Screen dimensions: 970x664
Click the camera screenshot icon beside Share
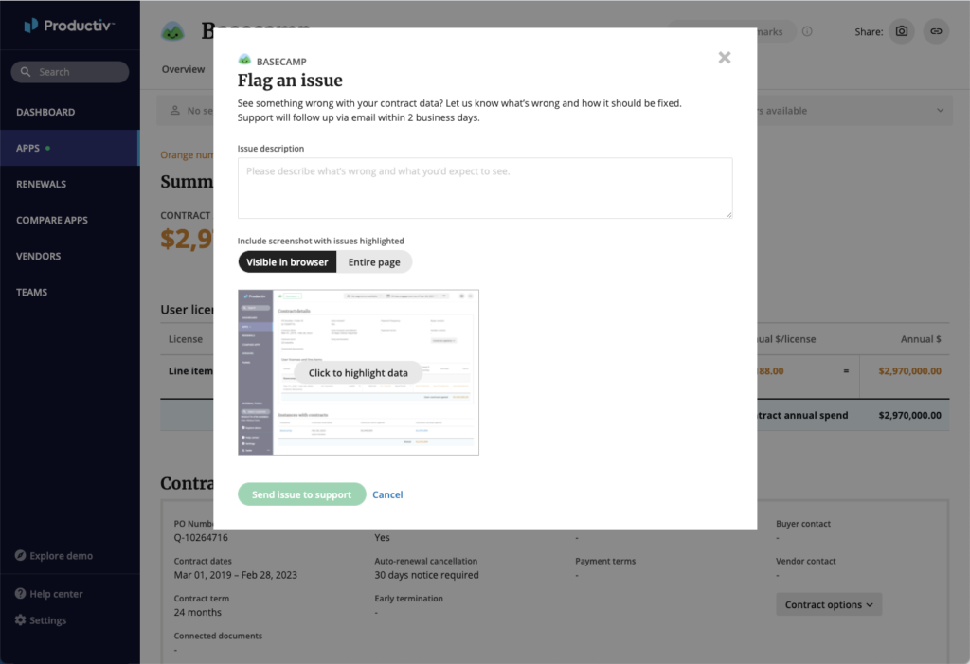(x=902, y=31)
